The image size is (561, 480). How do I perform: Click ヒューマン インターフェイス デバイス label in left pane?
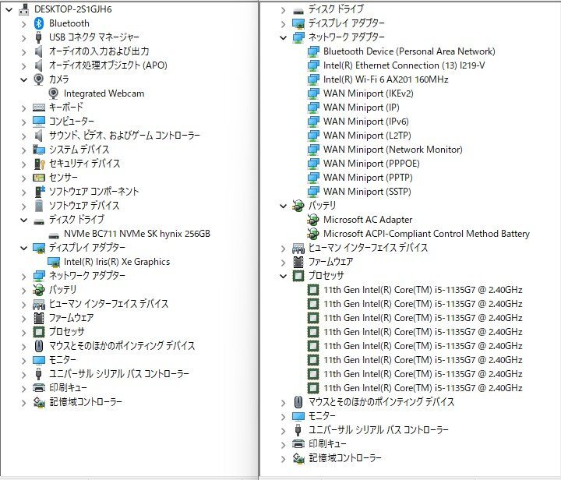pos(108,304)
